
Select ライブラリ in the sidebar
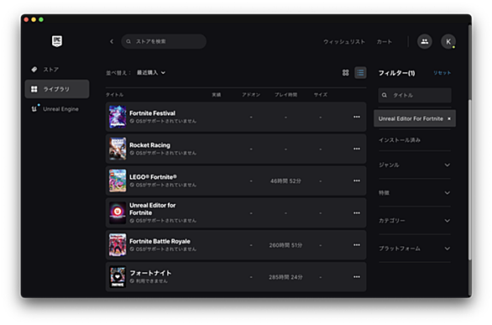(x=57, y=89)
